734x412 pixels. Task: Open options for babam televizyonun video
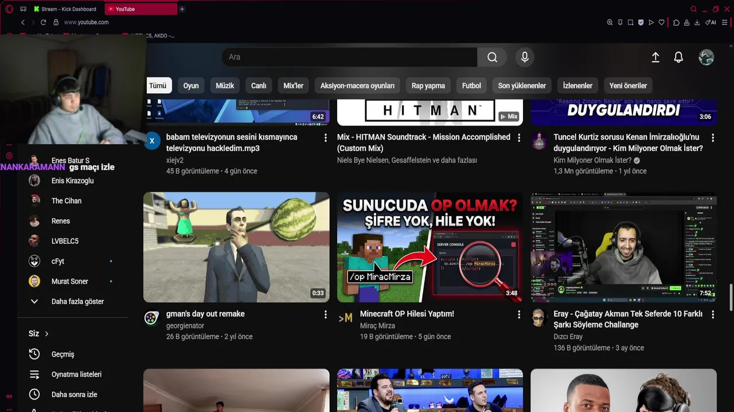[x=325, y=138]
